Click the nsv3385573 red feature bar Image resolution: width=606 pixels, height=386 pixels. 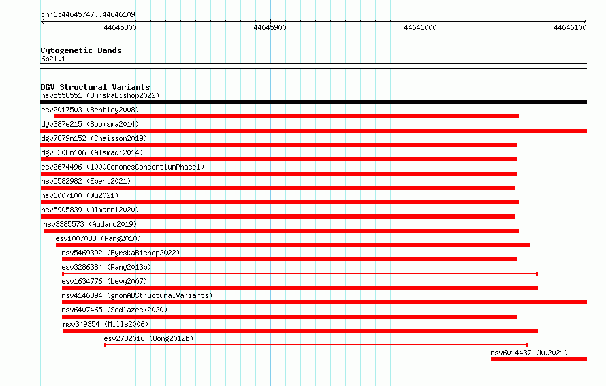(x=281, y=231)
